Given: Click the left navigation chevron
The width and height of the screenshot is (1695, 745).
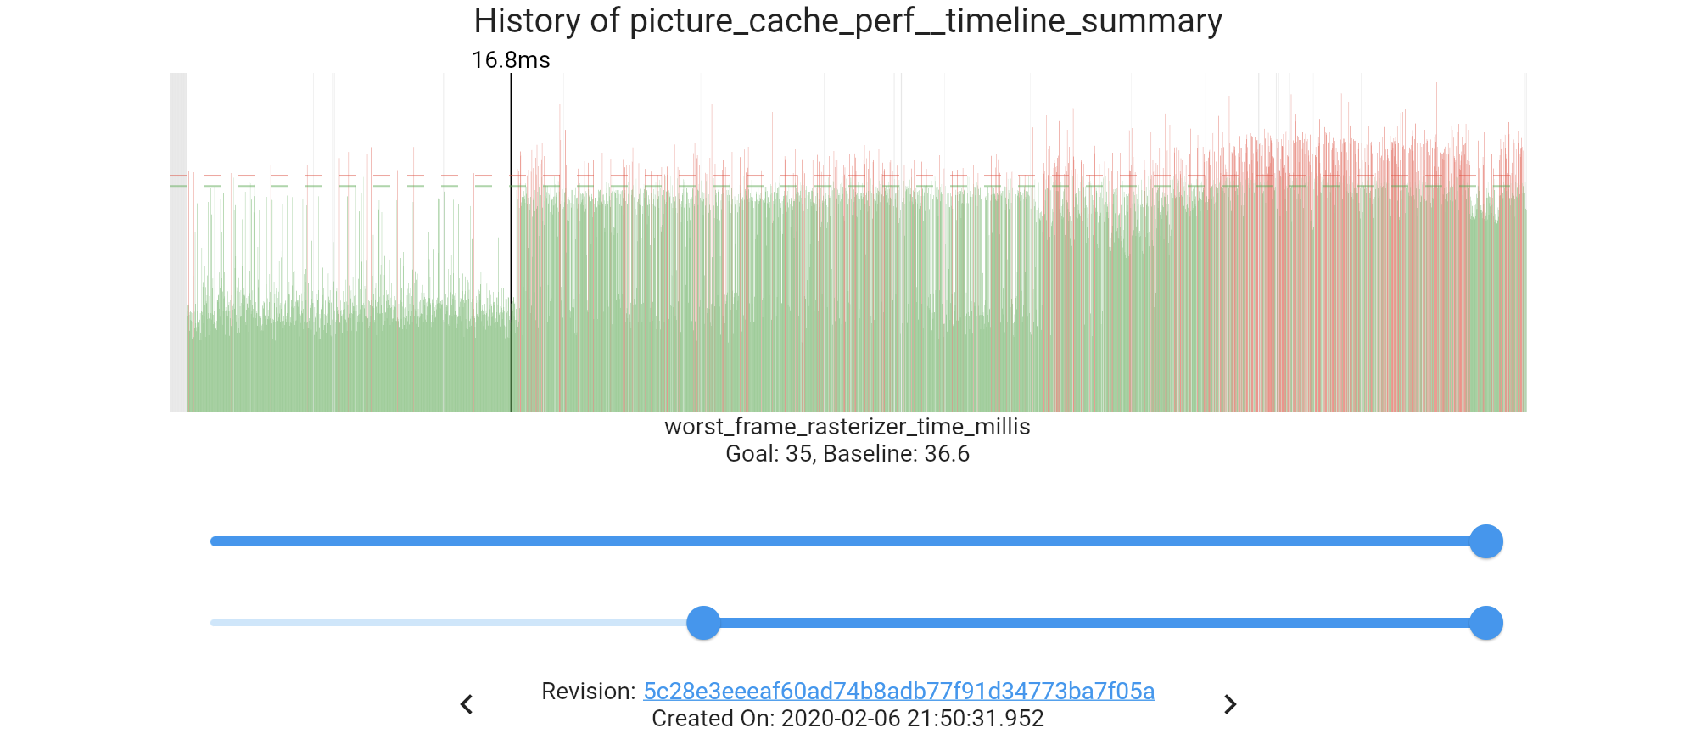Looking at the screenshot, I should coord(467,703).
